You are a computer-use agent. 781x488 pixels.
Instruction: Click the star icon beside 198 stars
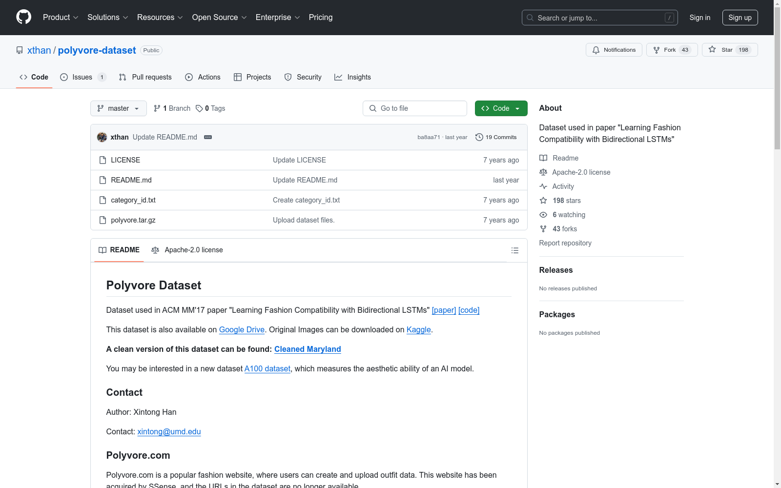[x=543, y=201]
